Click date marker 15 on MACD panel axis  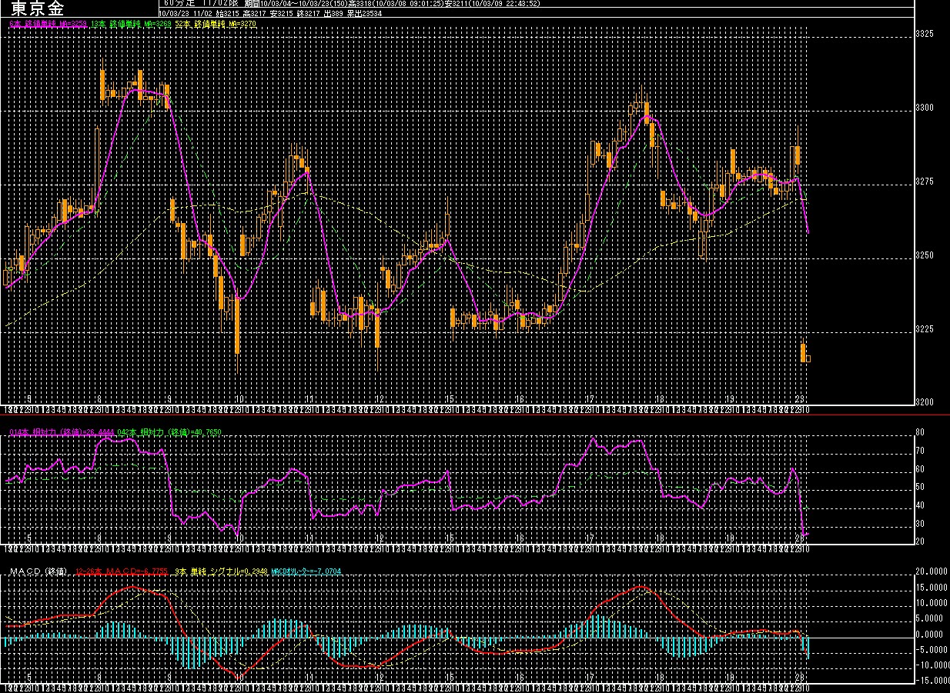(450, 677)
